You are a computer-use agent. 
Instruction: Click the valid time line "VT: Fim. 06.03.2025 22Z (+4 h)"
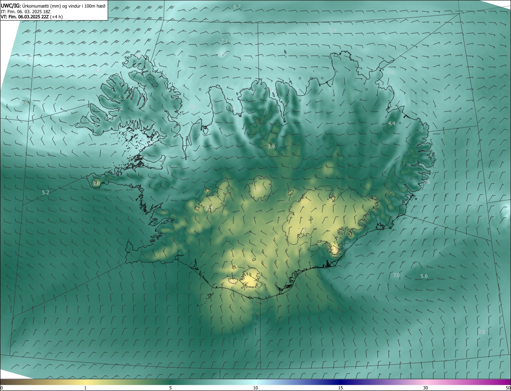coord(32,17)
